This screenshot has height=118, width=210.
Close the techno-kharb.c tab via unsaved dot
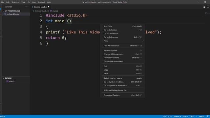point(49,7)
